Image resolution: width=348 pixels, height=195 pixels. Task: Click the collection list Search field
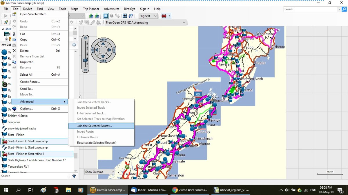[x=34, y=176]
